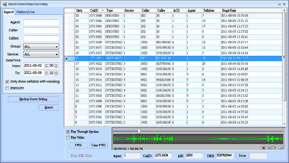Click the Clear PWD button

point(98,145)
